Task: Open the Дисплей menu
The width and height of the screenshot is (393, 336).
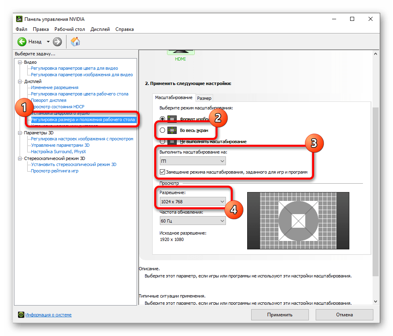Action: (100, 29)
